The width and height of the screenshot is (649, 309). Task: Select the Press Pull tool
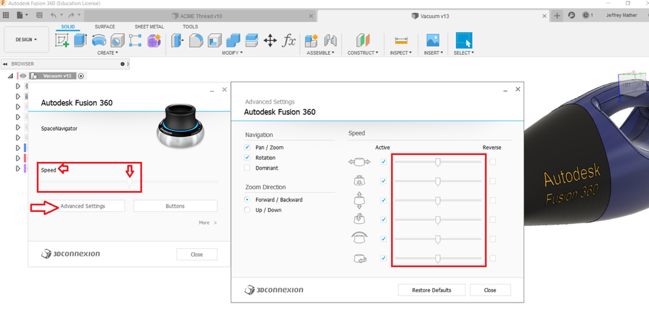pyautogui.click(x=177, y=40)
